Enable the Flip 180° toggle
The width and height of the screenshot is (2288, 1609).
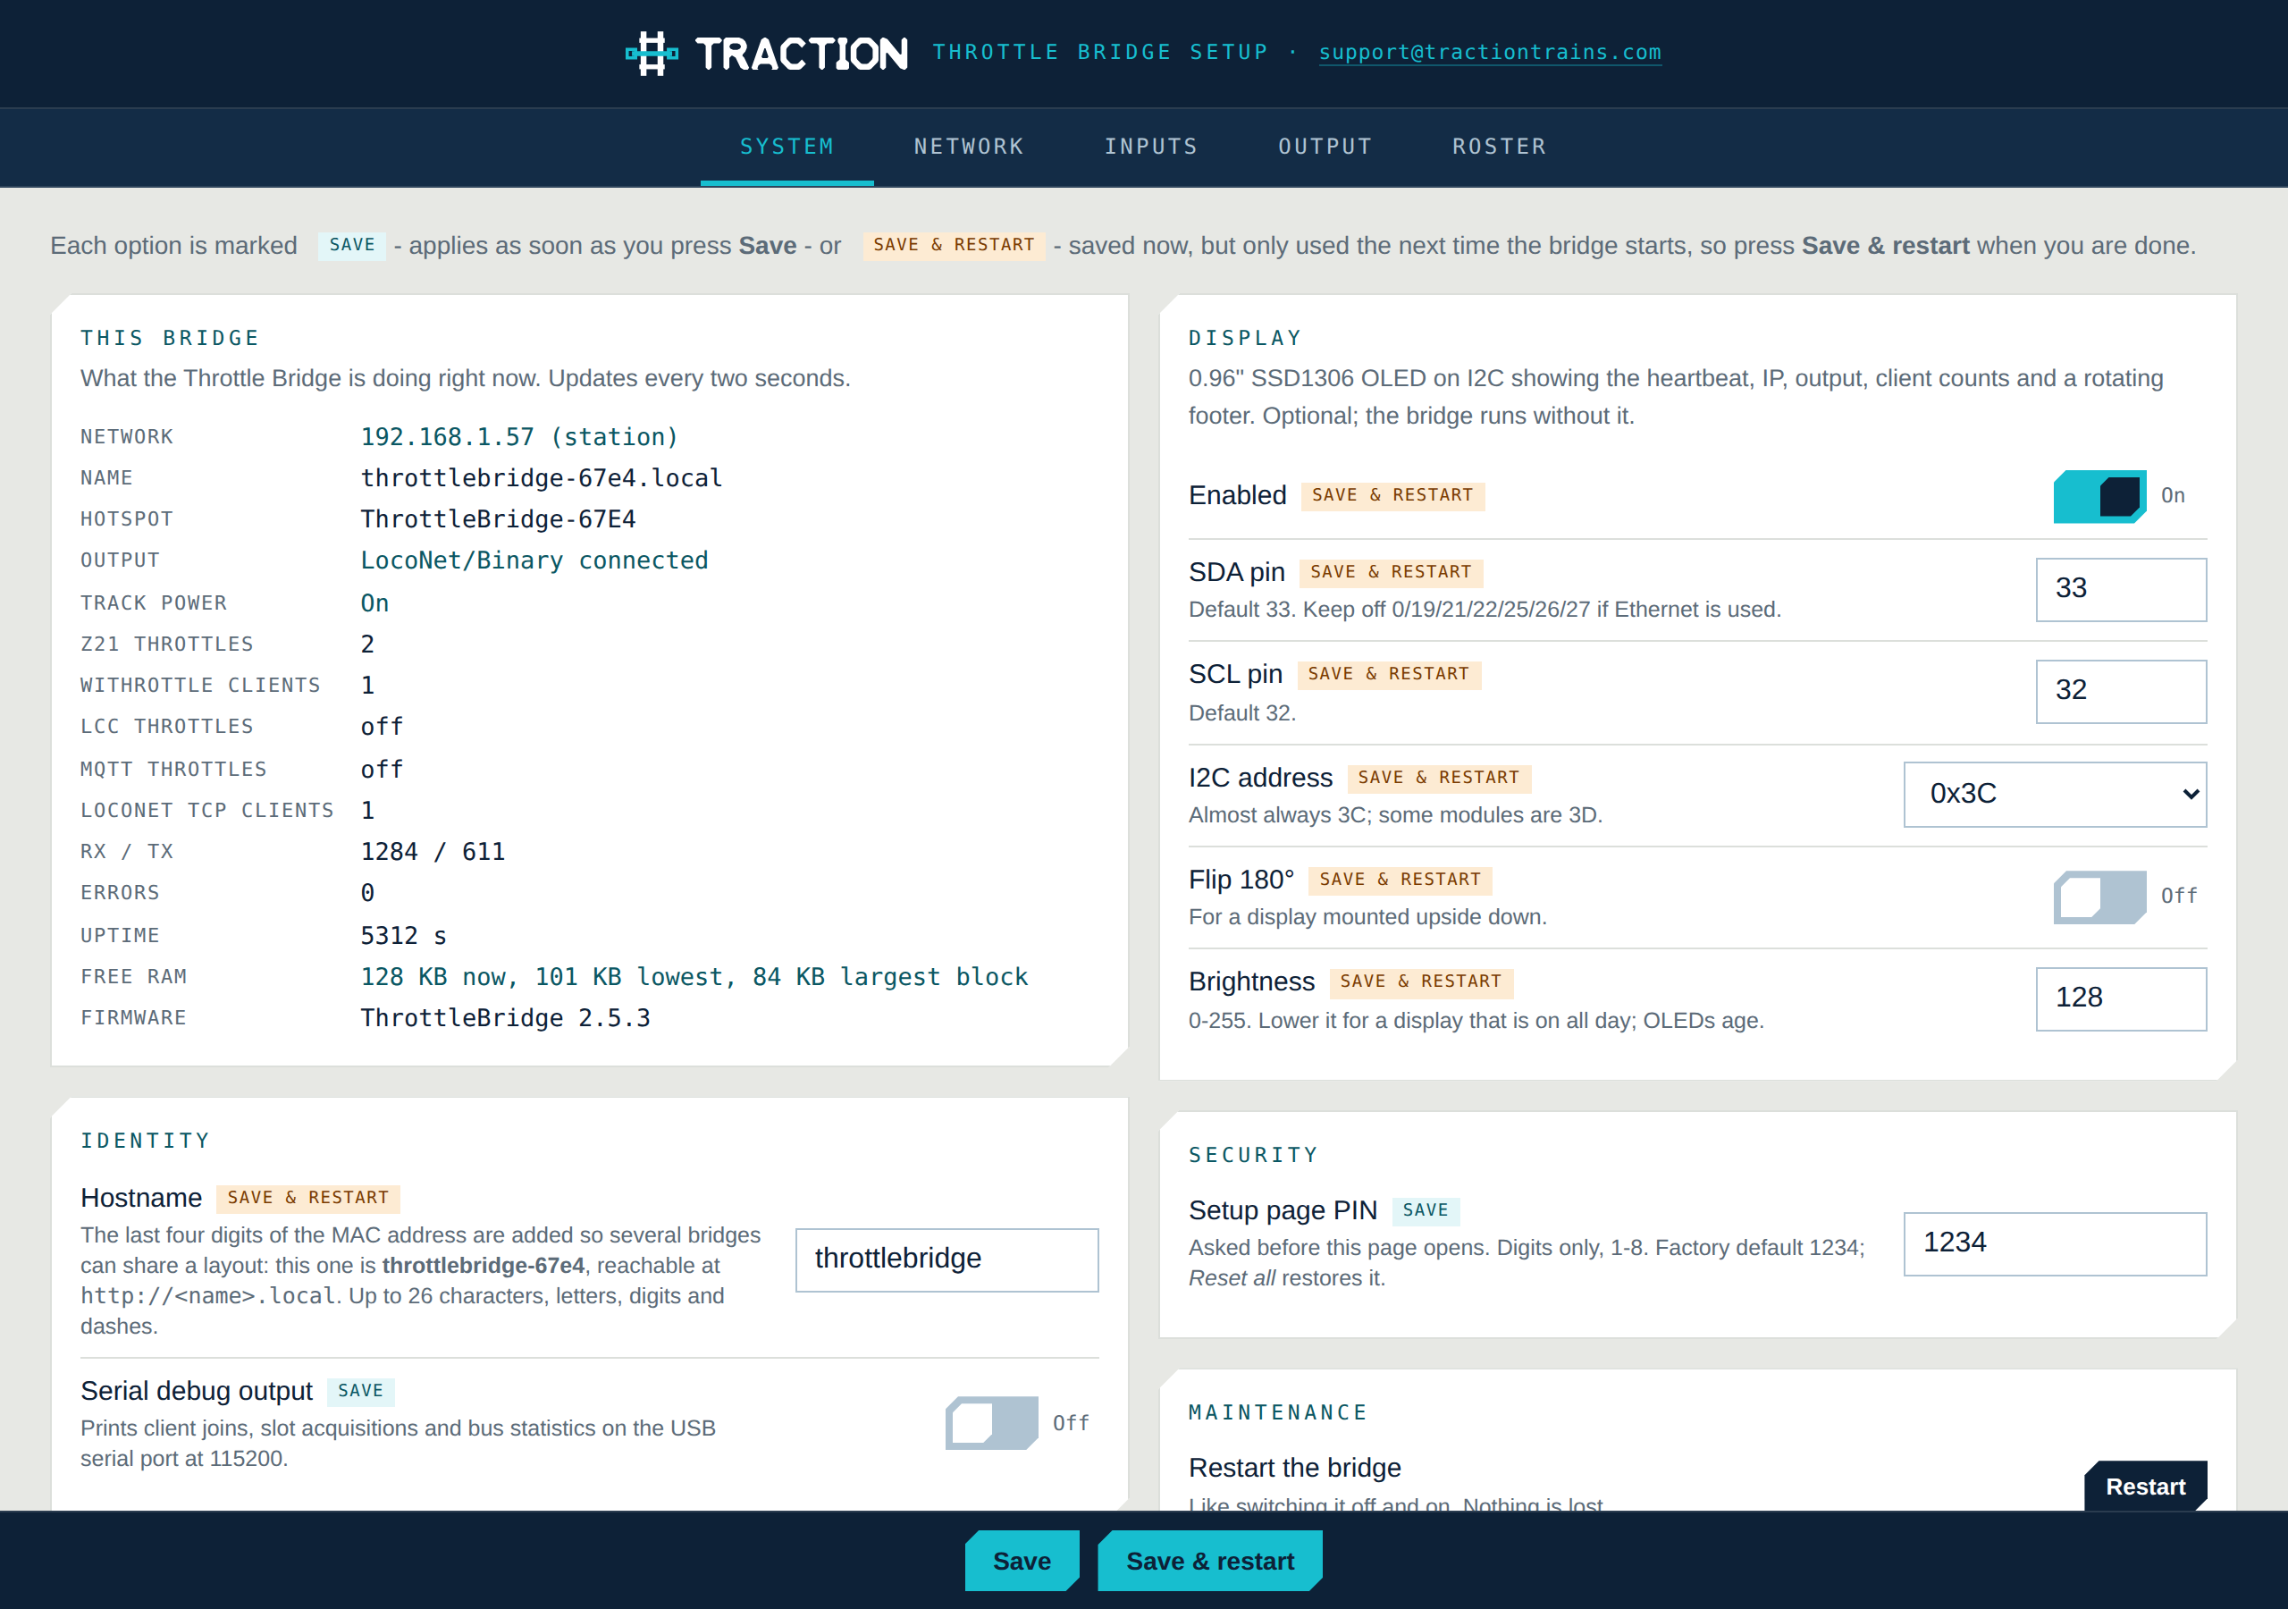pyautogui.click(x=2099, y=897)
